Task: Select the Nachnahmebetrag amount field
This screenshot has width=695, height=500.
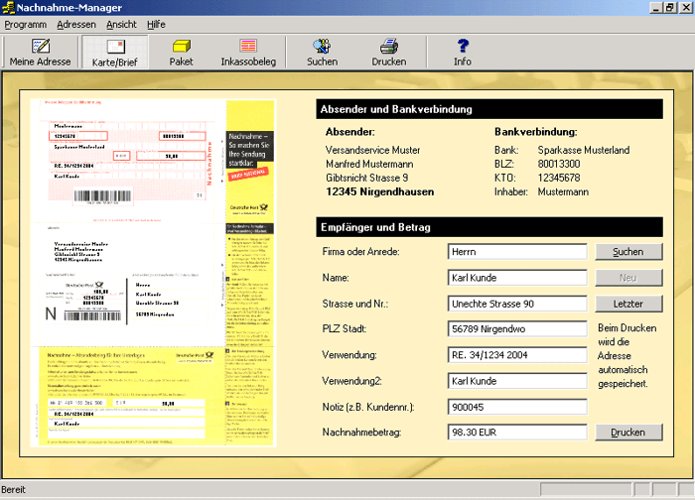Action: click(x=517, y=433)
